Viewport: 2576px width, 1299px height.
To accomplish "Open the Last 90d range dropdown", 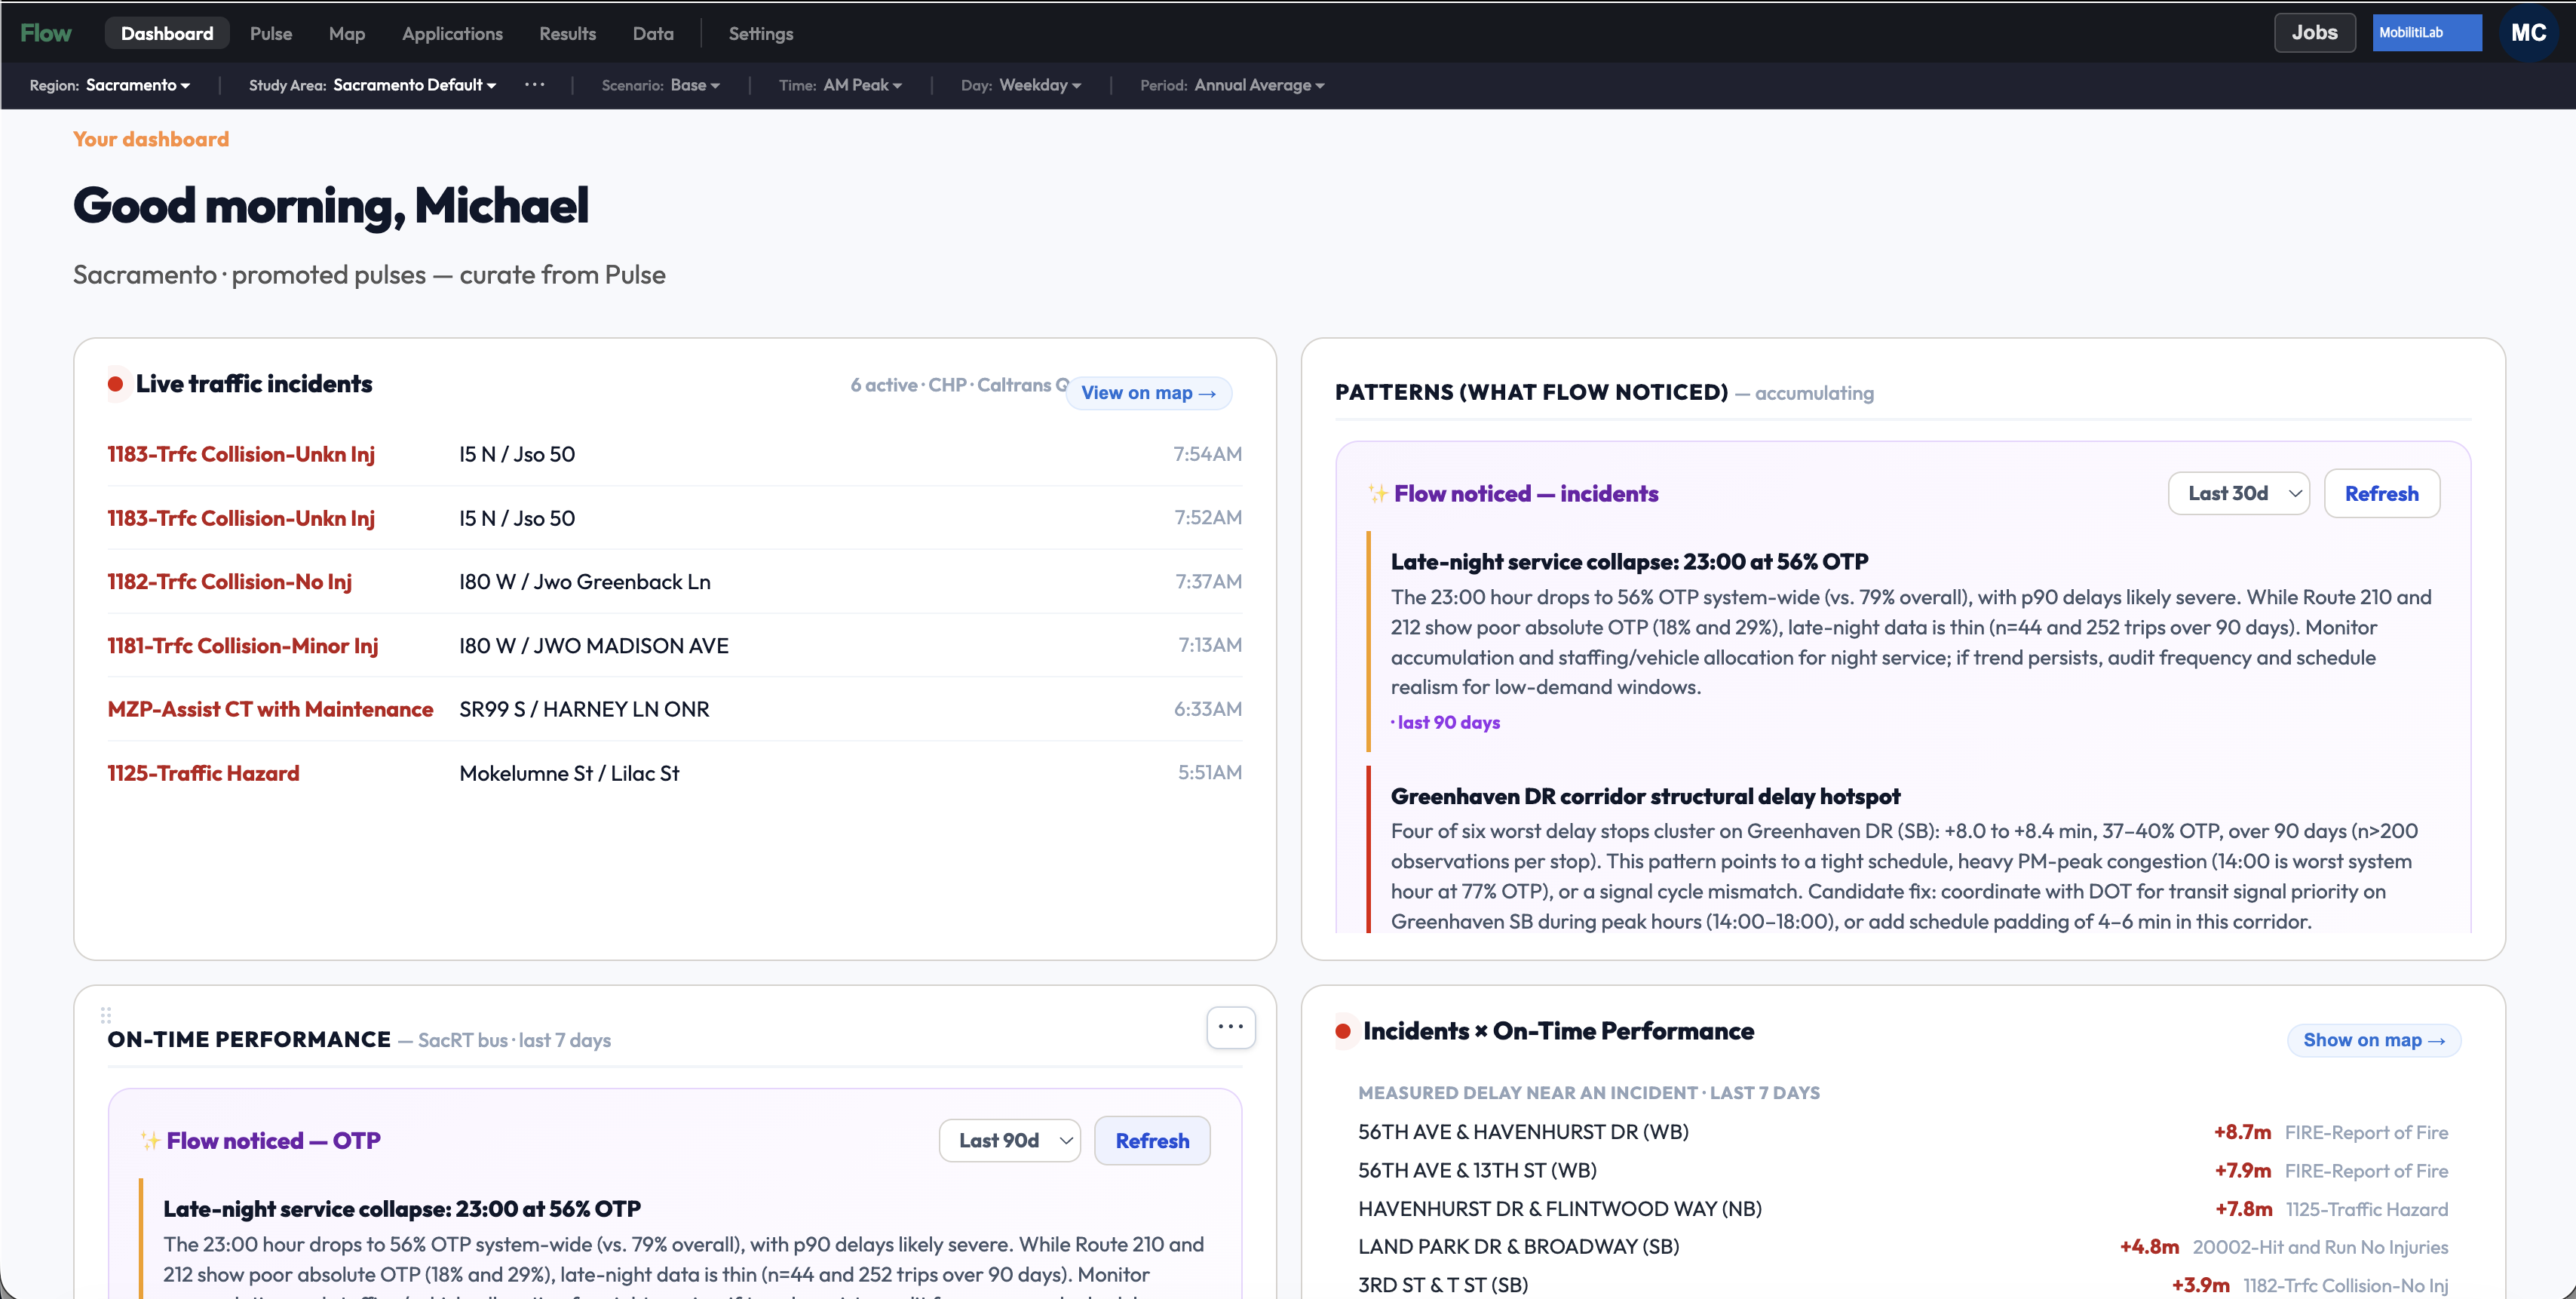I will click(x=1009, y=1141).
